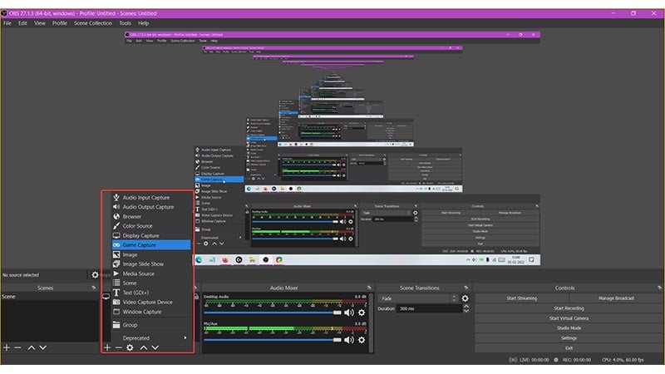Image resolution: width=665 pixels, height=374 pixels.
Task: Toggle Studio Mode in the Controls panel
Action: click(x=569, y=328)
